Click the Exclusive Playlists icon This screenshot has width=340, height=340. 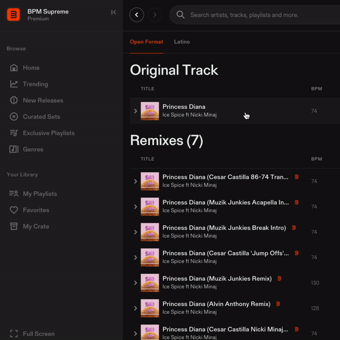14,133
